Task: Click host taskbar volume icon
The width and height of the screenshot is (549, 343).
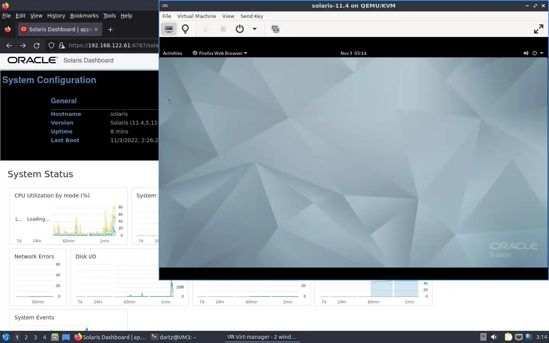Action: [x=494, y=337]
